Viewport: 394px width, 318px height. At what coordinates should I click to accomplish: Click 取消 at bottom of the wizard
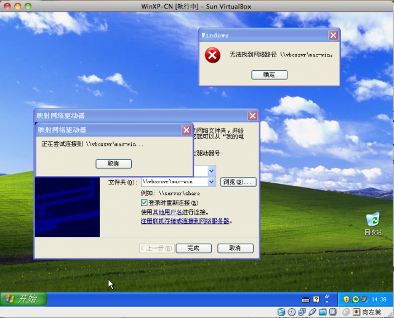(235, 248)
